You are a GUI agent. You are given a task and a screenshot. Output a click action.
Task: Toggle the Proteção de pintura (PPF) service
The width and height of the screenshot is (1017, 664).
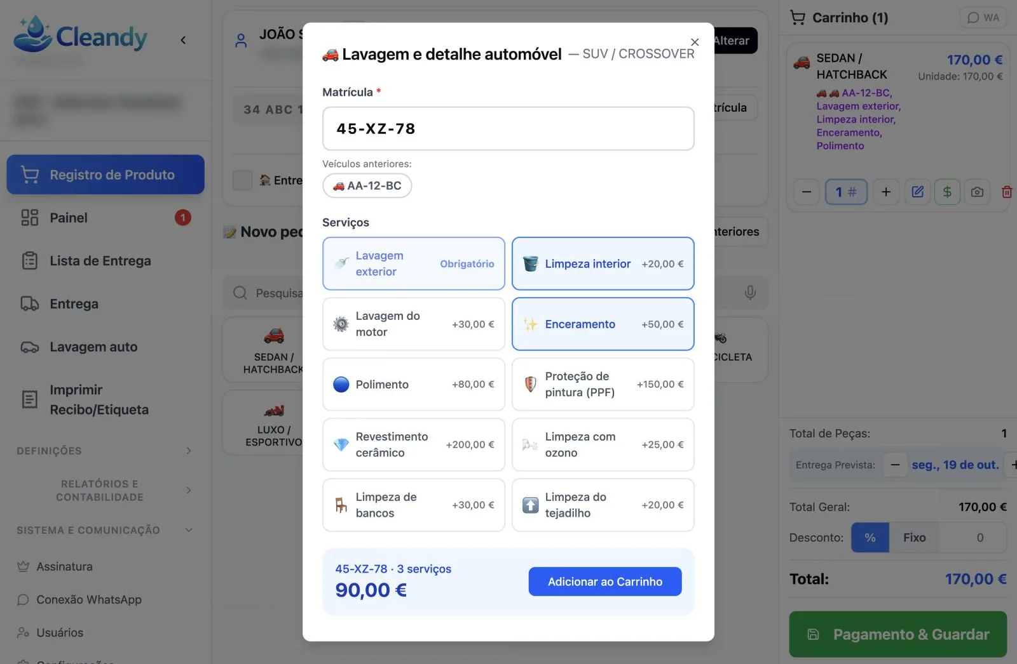[x=603, y=384]
